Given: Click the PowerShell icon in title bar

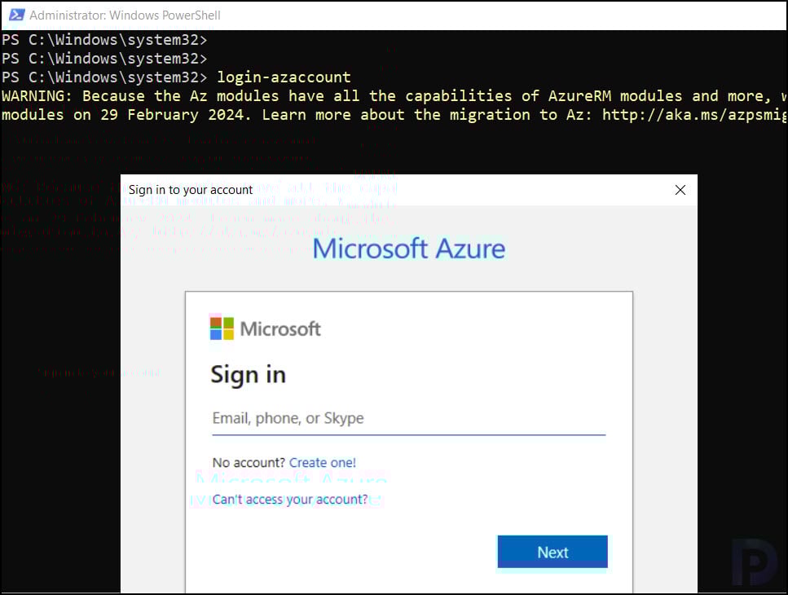Looking at the screenshot, I should 16,15.
